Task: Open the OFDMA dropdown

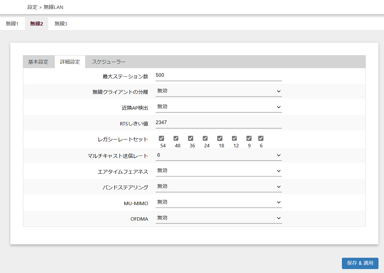Action: (219, 218)
